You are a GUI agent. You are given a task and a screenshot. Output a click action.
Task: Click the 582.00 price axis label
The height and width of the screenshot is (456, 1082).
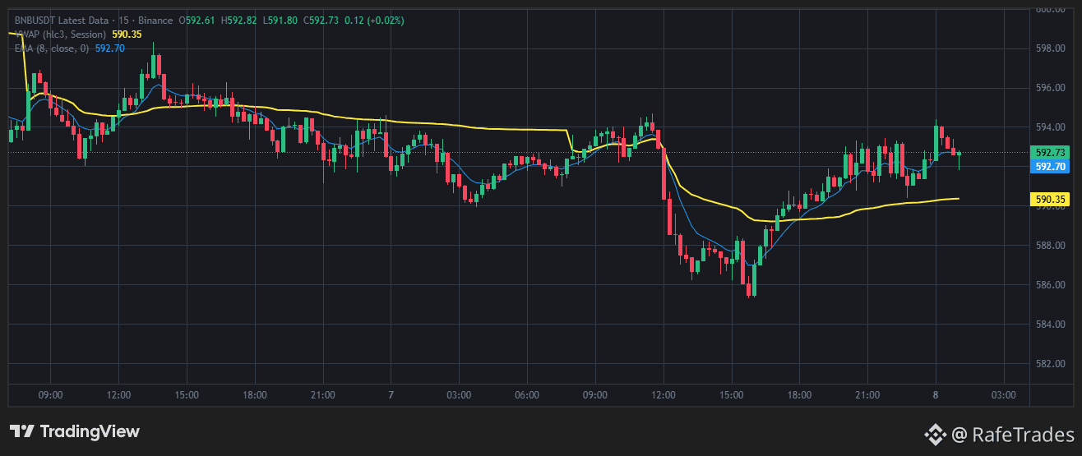pyautogui.click(x=1050, y=363)
